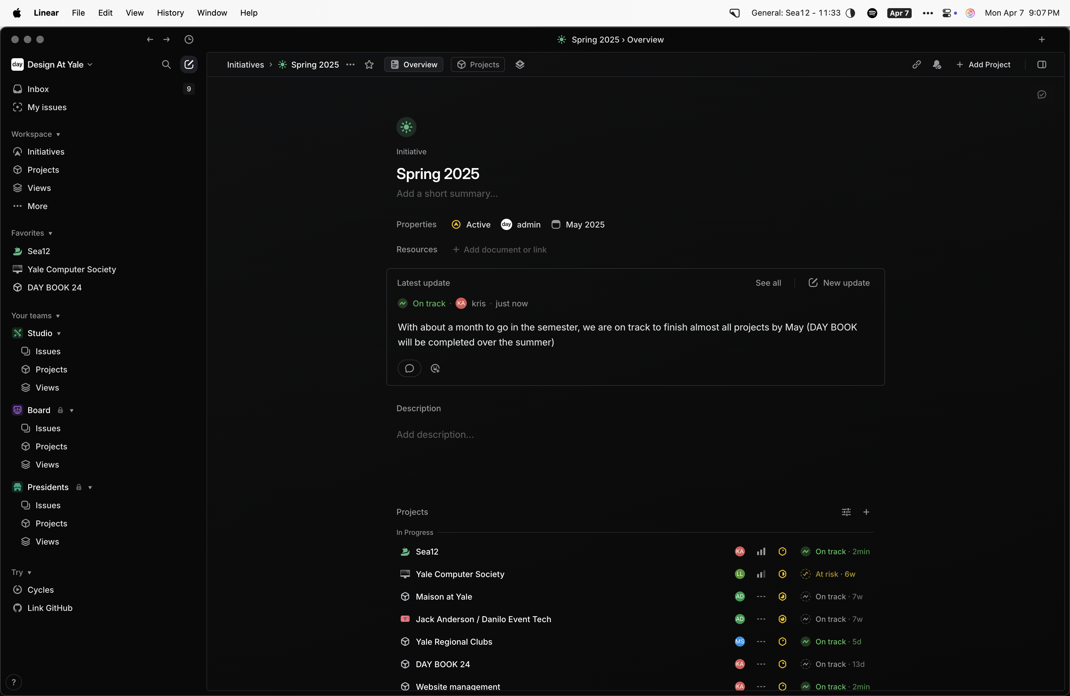Open the File menu
Viewport: 1070px width, 696px height.
78,13
